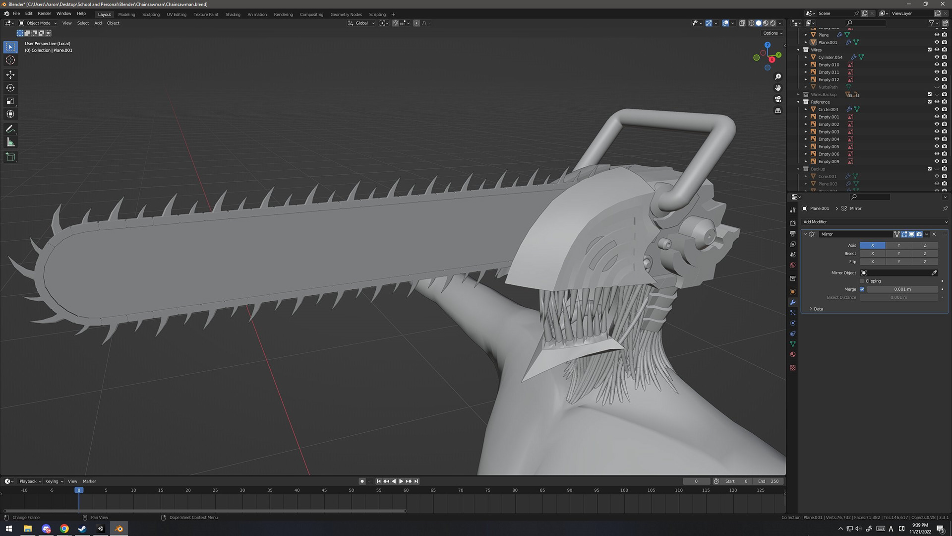Viewport: 952px width, 536px height.
Task: Open viewport Add menu
Action: (x=98, y=23)
